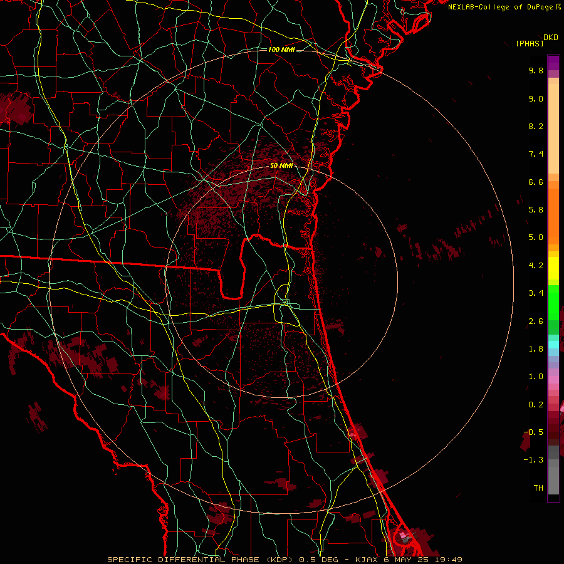Select the 100 NMI range ring label
This screenshot has height=564, width=564.
point(281,50)
